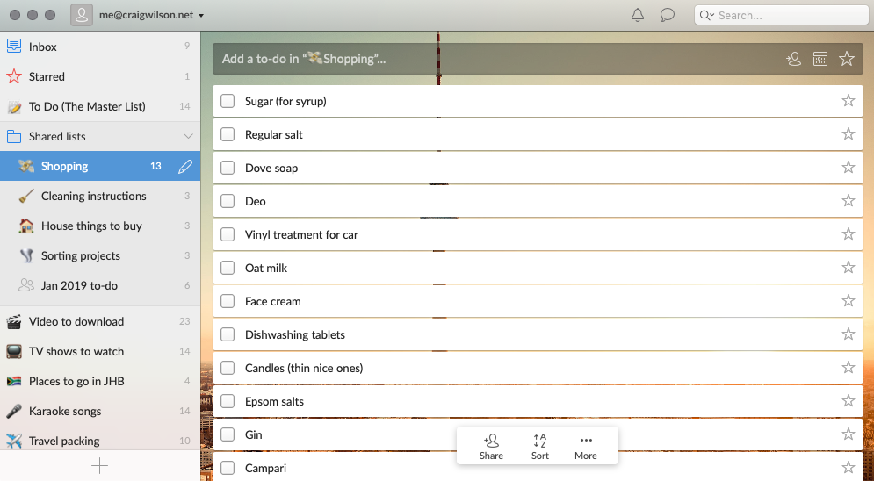
Task: Click the Share button
Action: pos(492,446)
